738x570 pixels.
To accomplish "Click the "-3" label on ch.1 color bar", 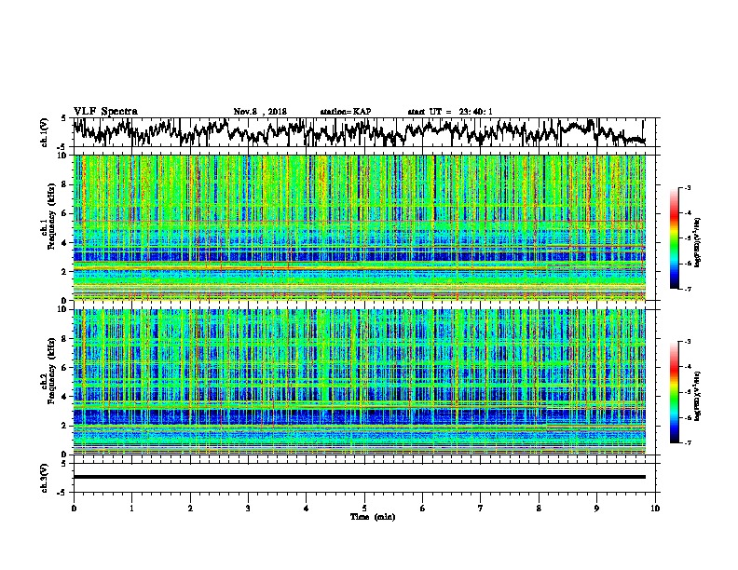I will (x=687, y=187).
